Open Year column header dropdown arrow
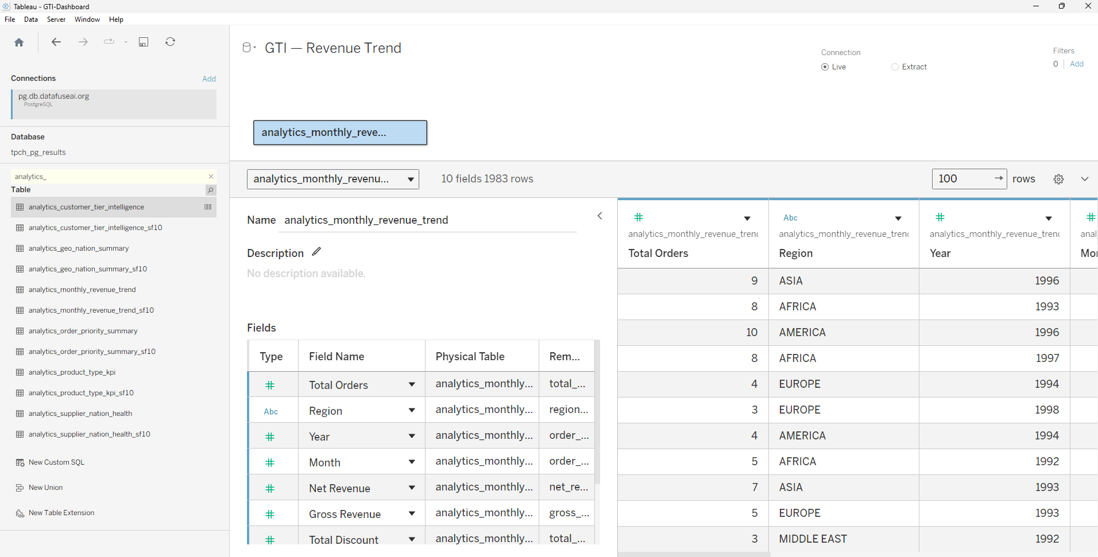The height and width of the screenshot is (557, 1098). click(x=1049, y=219)
